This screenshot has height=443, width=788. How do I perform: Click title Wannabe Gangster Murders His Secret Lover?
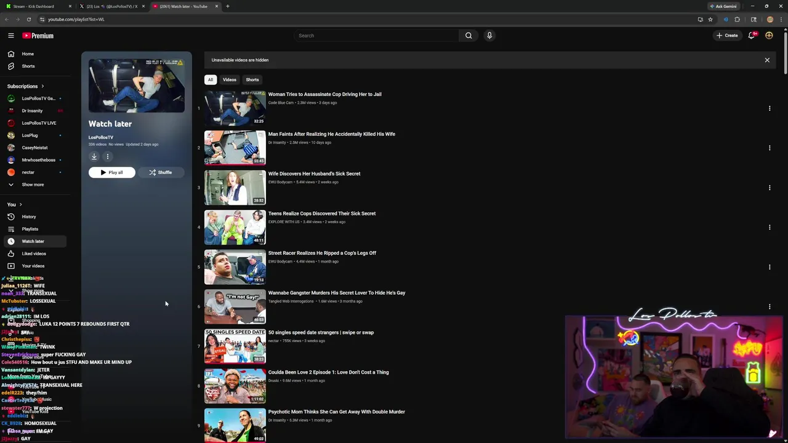[337, 293]
